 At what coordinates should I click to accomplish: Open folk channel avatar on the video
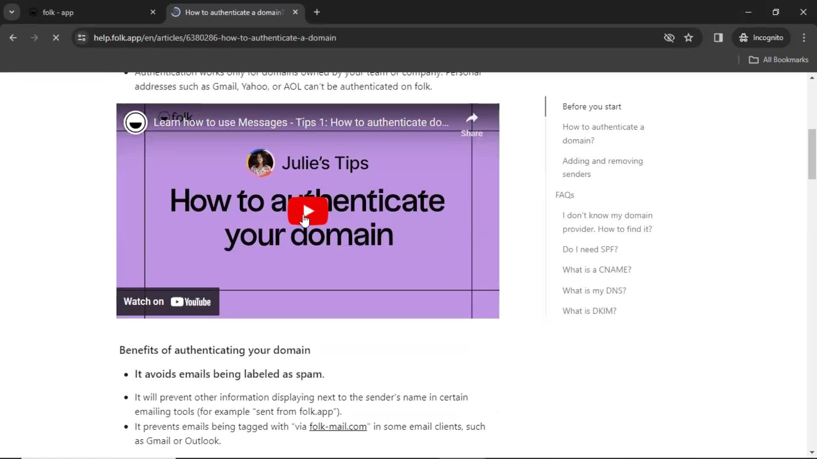click(135, 122)
